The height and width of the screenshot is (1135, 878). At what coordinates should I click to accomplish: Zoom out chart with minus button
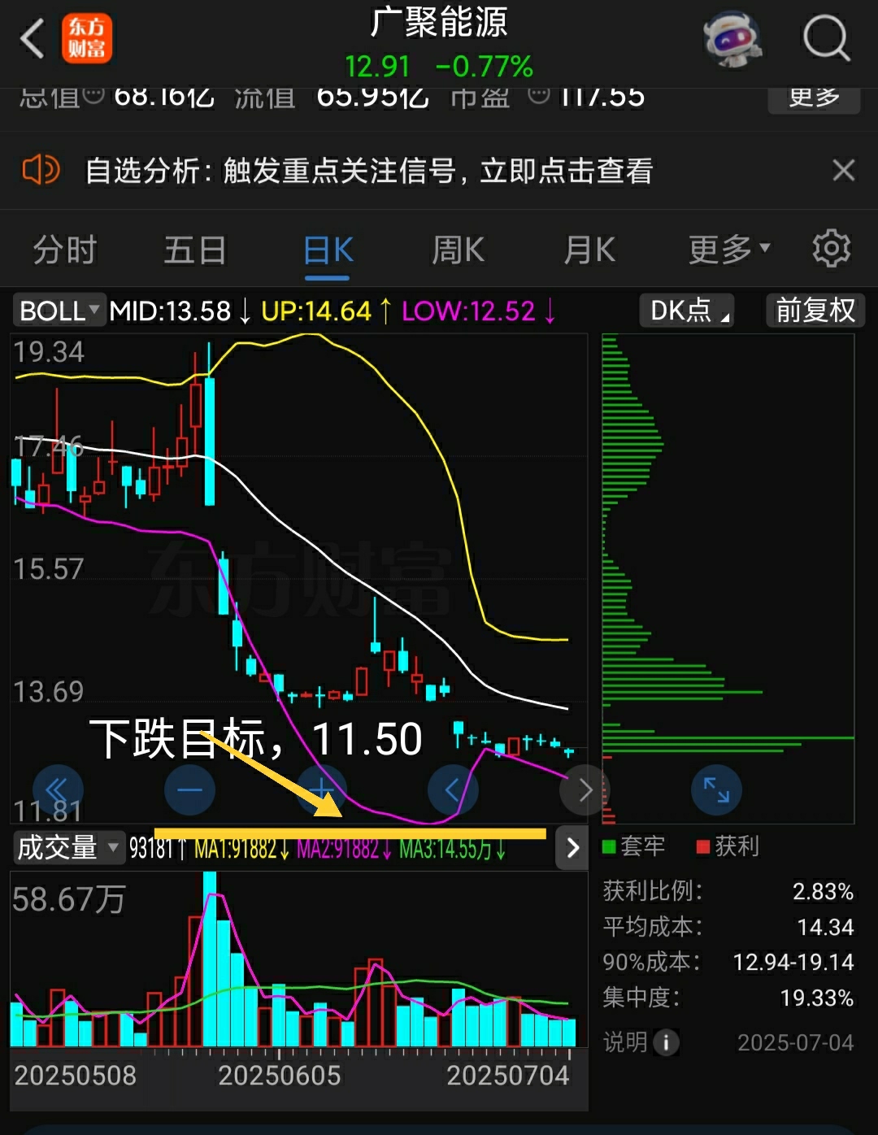click(189, 789)
